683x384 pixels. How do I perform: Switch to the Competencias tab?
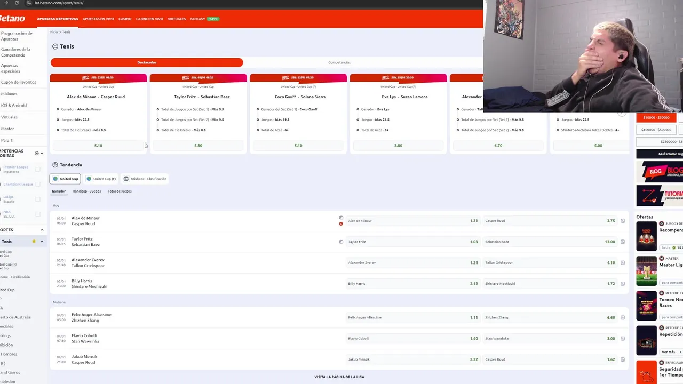pyautogui.click(x=339, y=62)
